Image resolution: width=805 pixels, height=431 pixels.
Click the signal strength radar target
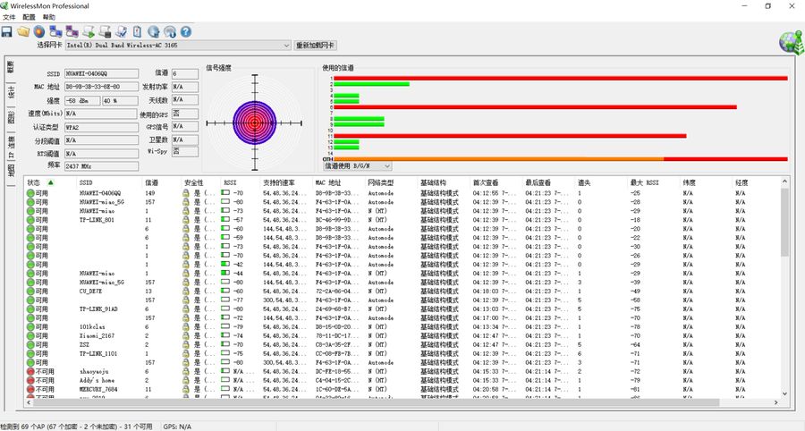(x=255, y=123)
